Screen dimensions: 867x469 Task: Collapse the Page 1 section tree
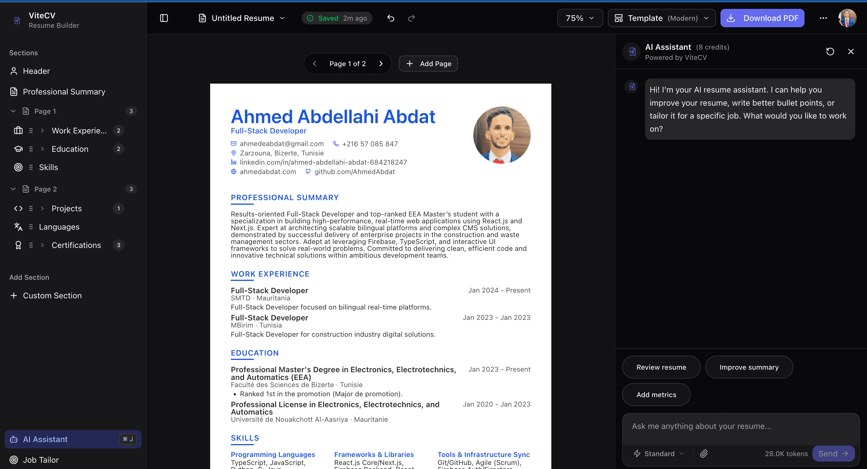pos(13,111)
